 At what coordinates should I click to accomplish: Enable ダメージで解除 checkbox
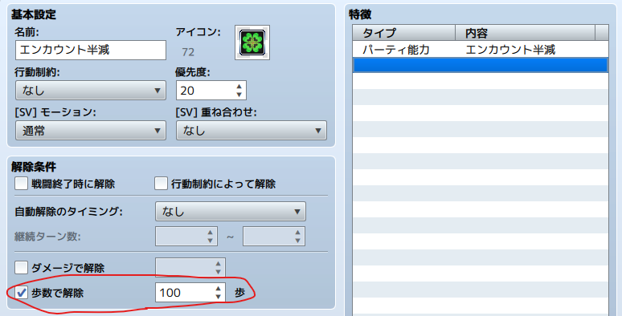(x=21, y=268)
